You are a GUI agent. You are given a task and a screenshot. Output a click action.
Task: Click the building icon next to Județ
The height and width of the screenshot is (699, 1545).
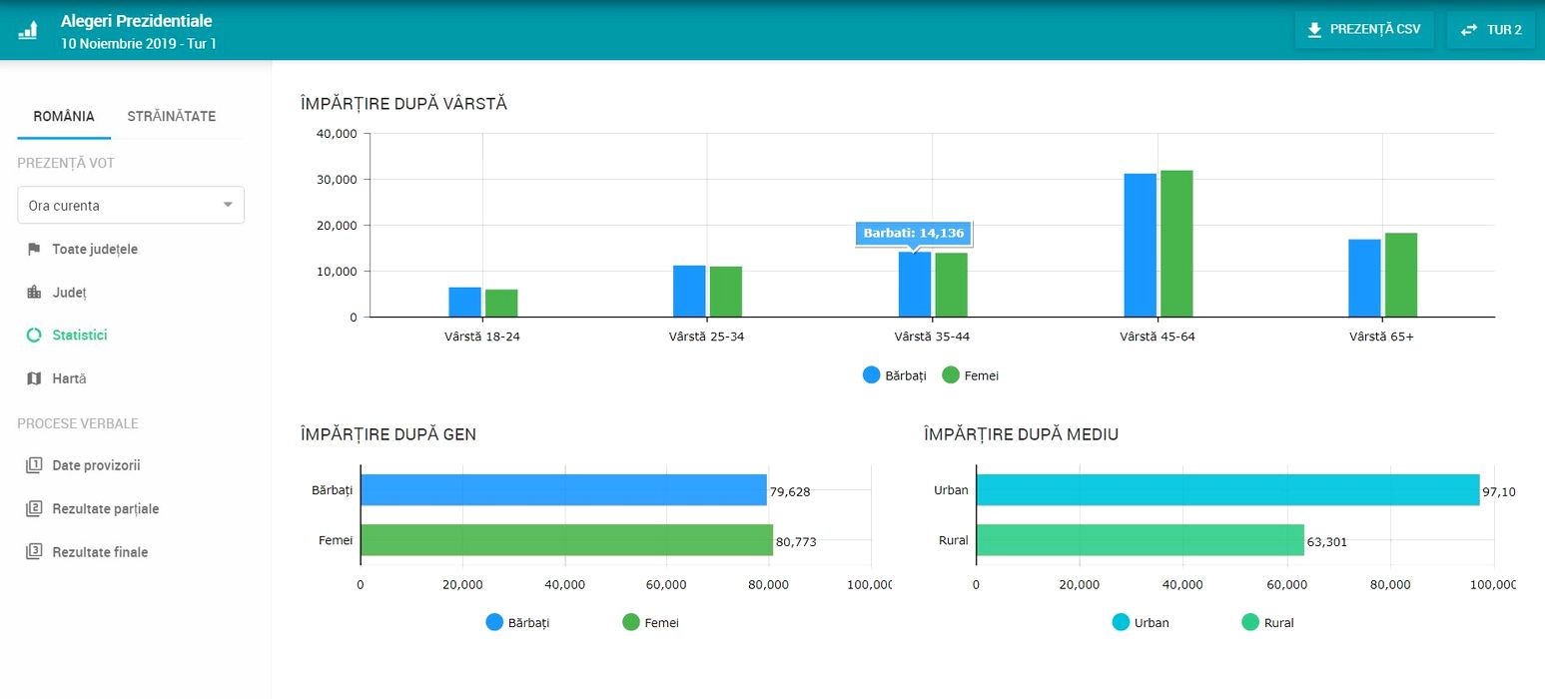tap(34, 293)
